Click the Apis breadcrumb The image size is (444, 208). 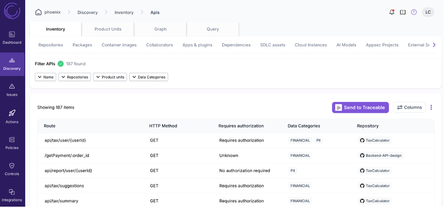(155, 12)
